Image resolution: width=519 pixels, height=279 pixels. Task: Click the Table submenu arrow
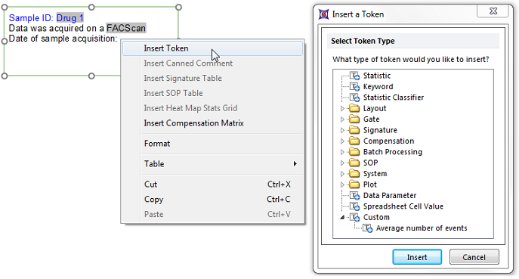(295, 164)
